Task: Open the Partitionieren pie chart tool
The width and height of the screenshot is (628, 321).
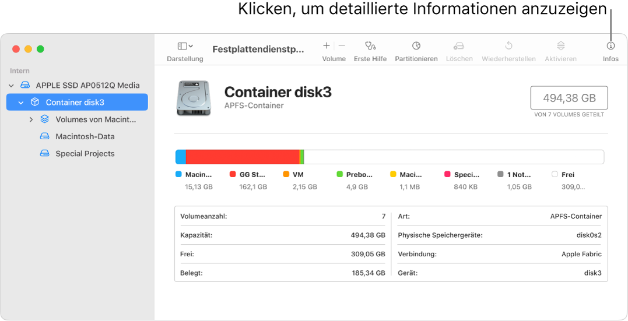Action: pyautogui.click(x=416, y=45)
